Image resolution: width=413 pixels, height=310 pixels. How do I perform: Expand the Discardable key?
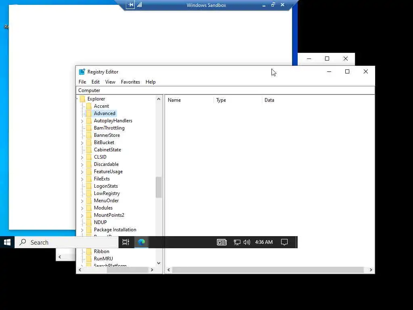point(82,165)
